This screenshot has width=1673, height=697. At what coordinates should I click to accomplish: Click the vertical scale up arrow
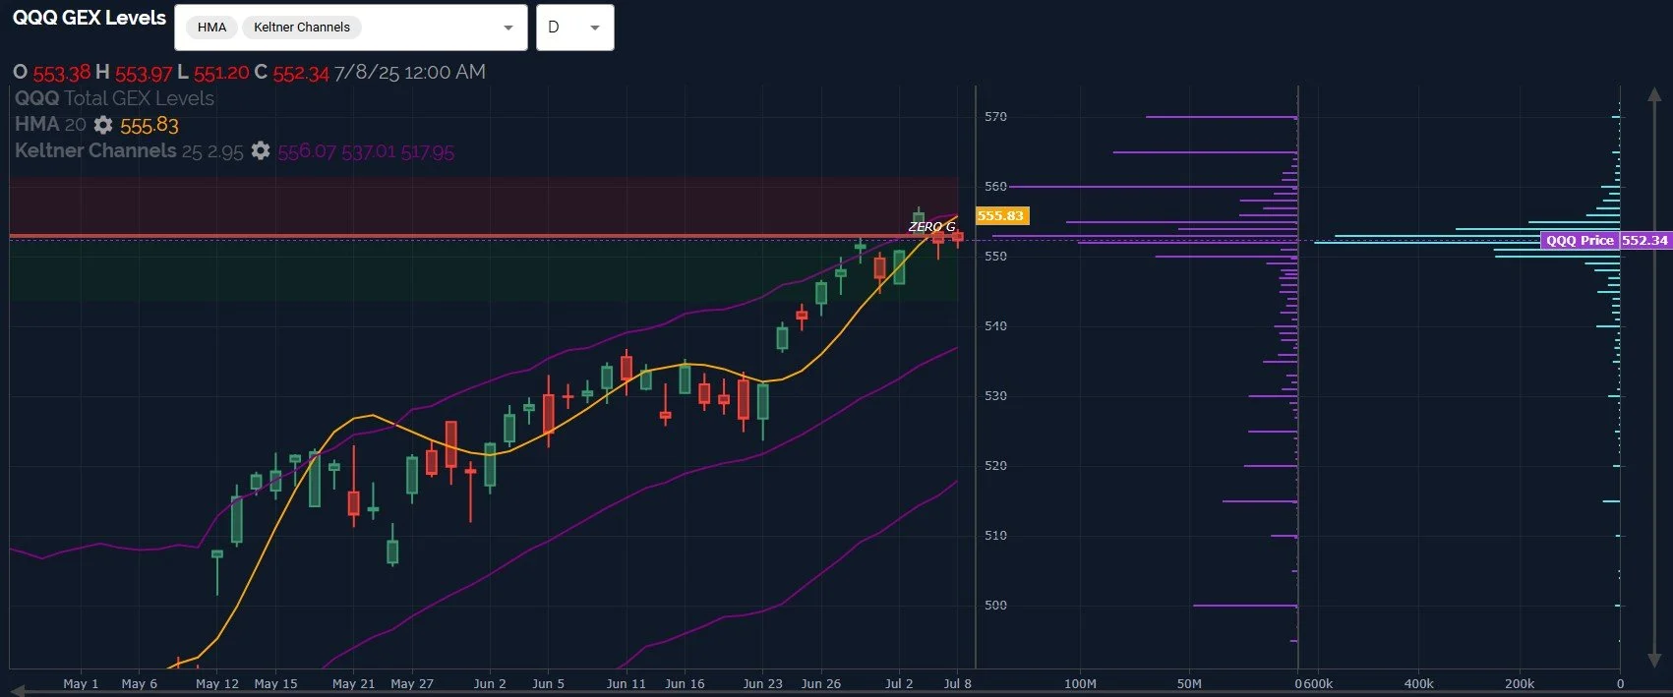click(1653, 95)
